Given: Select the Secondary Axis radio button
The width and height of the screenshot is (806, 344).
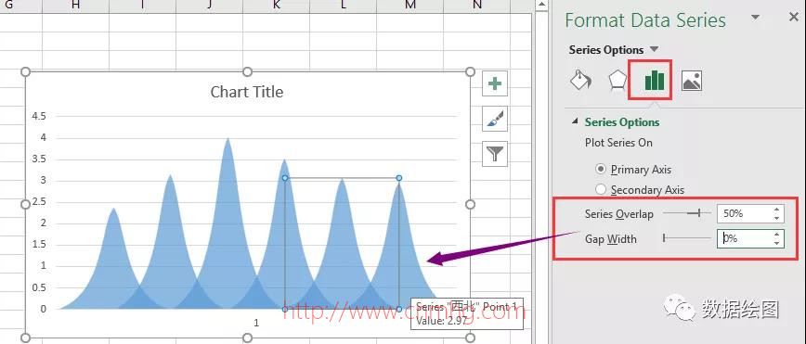Looking at the screenshot, I should click(601, 189).
